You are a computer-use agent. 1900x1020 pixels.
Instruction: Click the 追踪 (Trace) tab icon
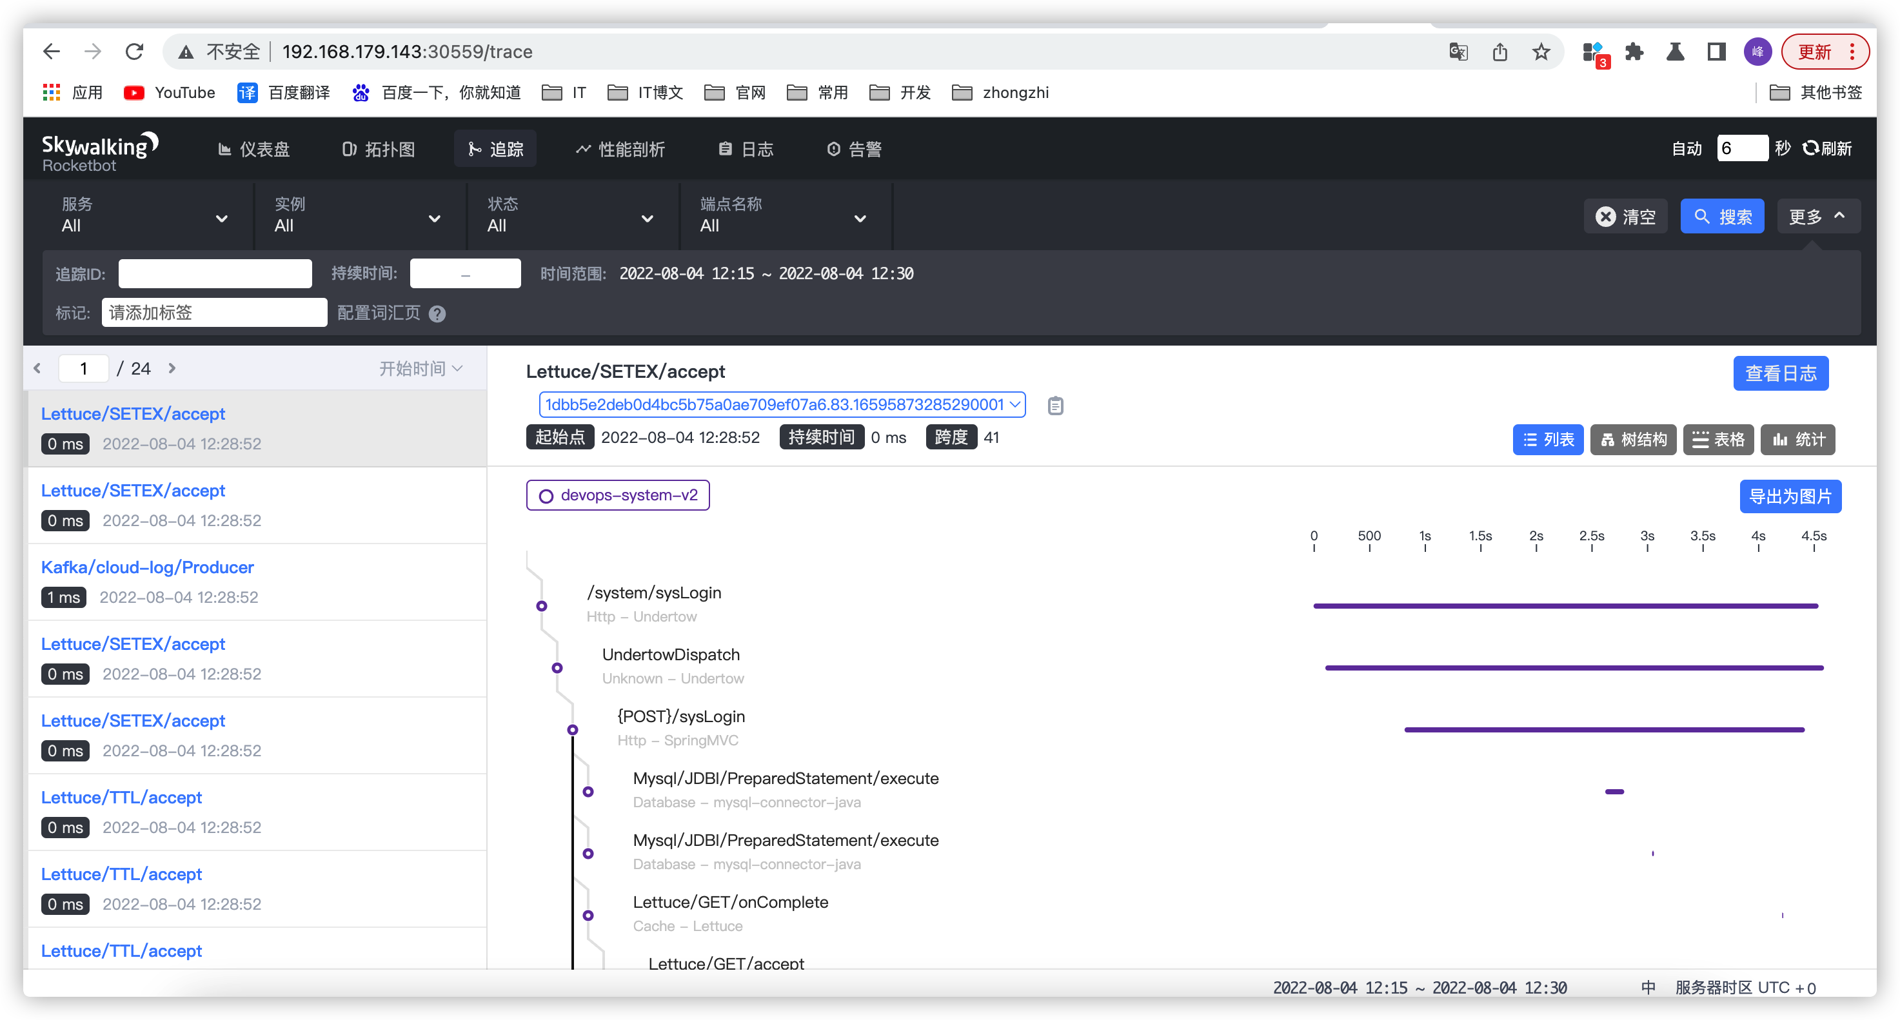(x=476, y=148)
